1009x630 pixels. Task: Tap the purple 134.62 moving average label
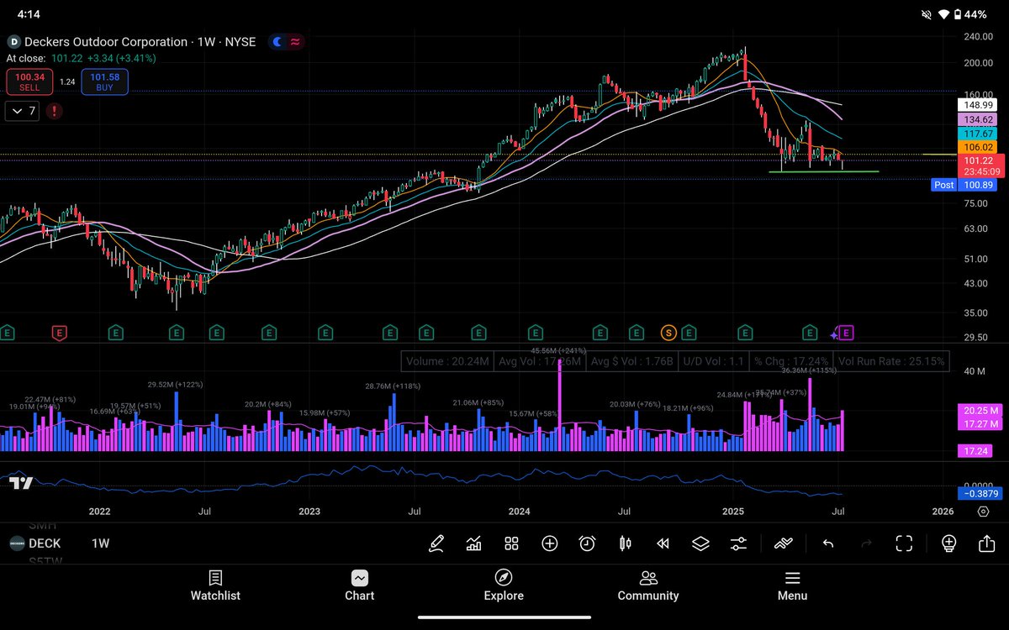[980, 120]
